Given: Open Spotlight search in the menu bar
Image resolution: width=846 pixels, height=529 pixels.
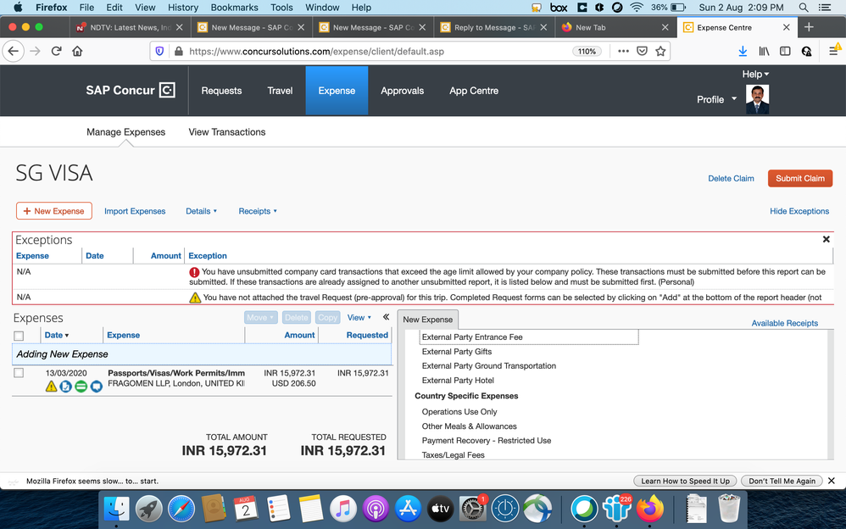Looking at the screenshot, I should [804, 8].
